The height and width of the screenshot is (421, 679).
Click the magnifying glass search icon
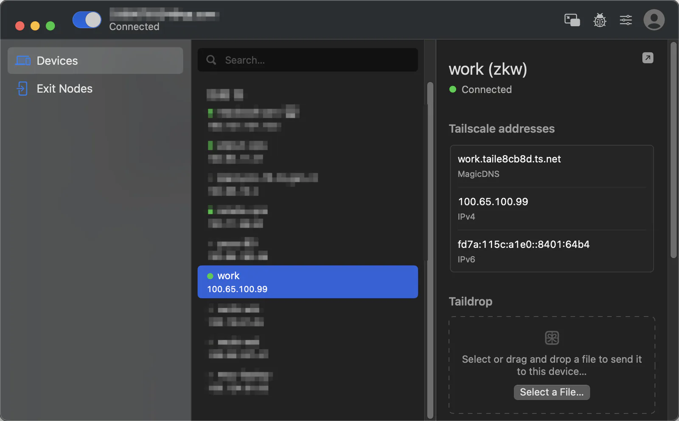click(x=211, y=60)
